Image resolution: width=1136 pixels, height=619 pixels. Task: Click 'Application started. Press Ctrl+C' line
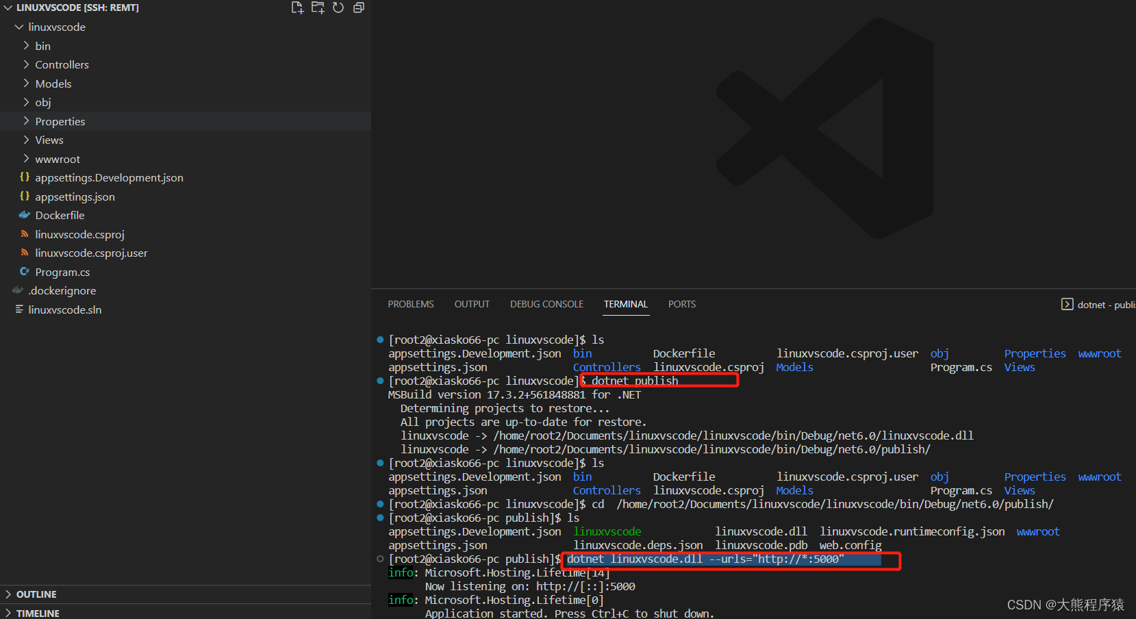[569, 614]
